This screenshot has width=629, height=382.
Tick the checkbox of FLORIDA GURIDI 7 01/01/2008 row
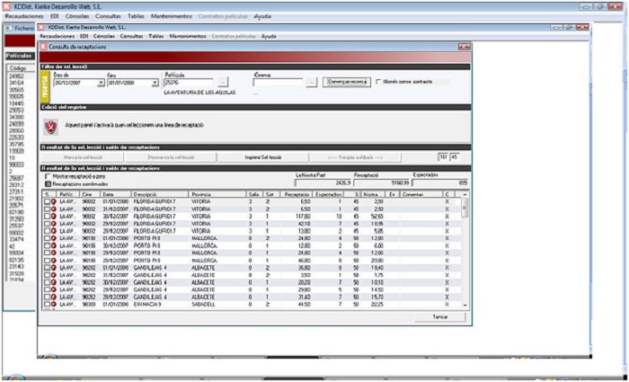tap(47, 201)
